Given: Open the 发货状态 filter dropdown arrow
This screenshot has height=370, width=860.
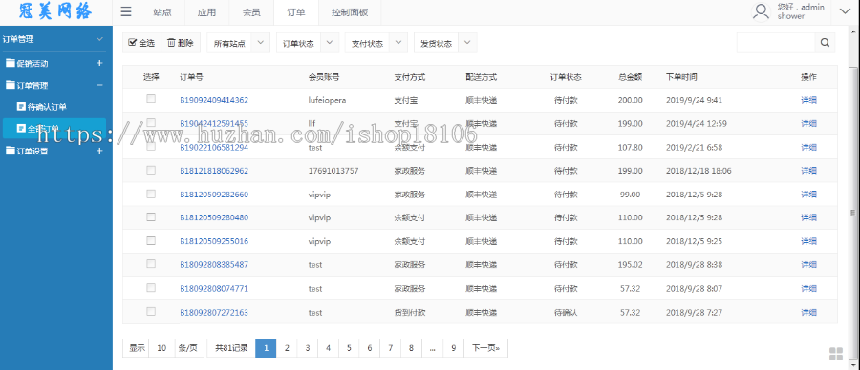Looking at the screenshot, I should (x=467, y=43).
